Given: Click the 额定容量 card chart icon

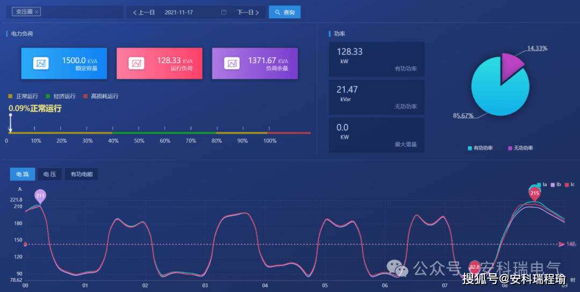Looking at the screenshot, I should [41, 63].
